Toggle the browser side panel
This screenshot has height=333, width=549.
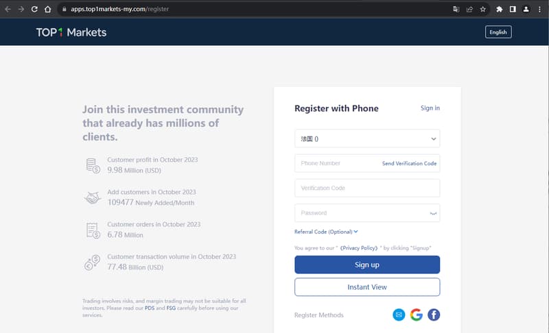click(x=513, y=10)
